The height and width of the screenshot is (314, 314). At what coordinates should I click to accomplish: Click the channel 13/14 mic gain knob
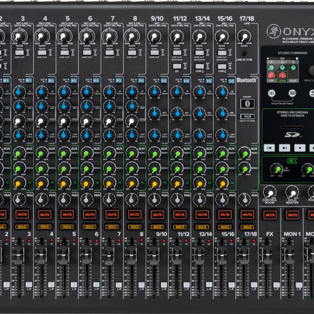point(199,37)
